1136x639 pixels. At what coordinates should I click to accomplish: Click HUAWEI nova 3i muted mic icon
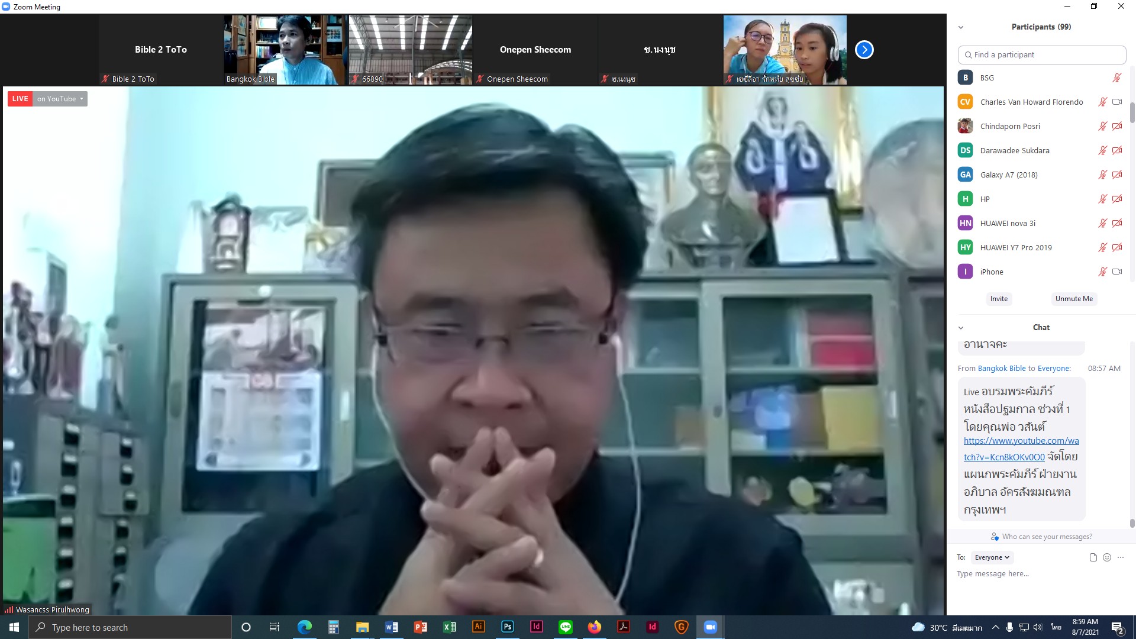(1102, 223)
